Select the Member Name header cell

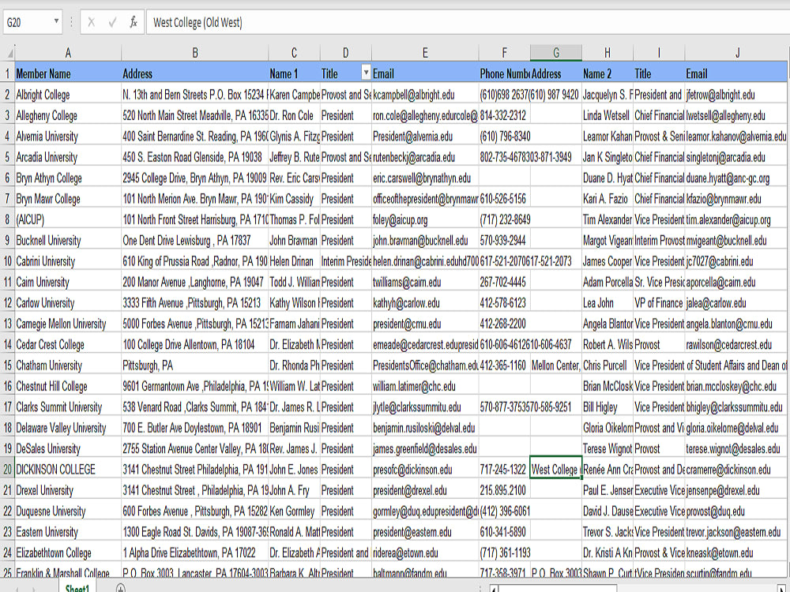[x=68, y=73]
